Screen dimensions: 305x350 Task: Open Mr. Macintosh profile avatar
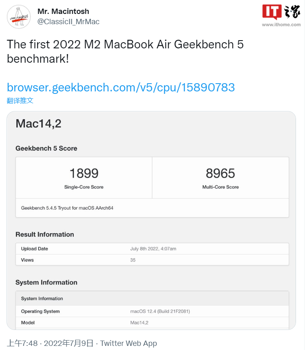(x=19, y=17)
